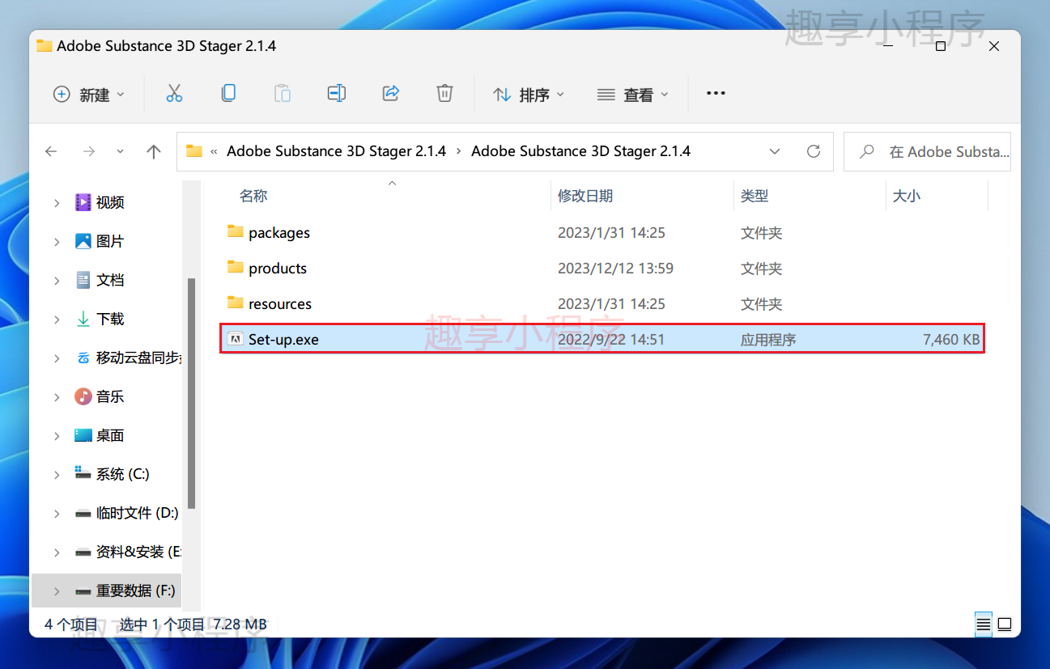
Task: Go forward with the right arrow
Action: pos(89,151)
